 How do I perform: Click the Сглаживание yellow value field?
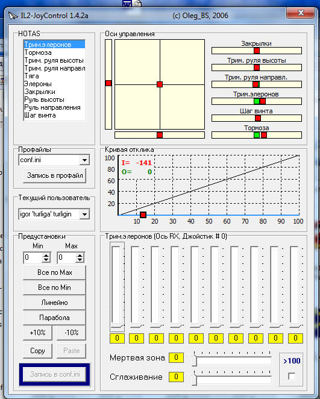click(176, 377)
